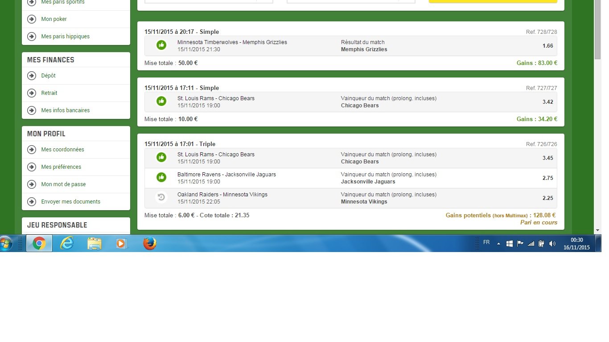Open Envoyer mes documents
The image size is (609, 342).
point(70,202)
